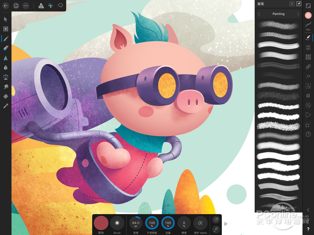This screenshot has height=235, width=314.
Task: Switch to the Export persona loop icon
Action: [x=60, y=6]
